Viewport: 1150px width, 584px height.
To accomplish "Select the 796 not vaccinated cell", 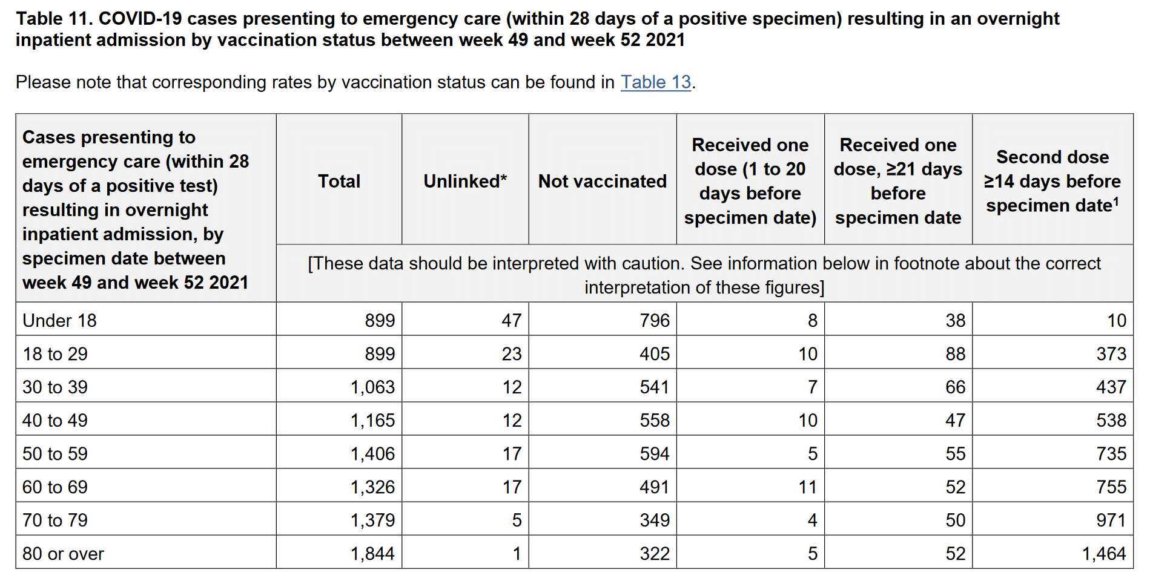I will 655,320.
